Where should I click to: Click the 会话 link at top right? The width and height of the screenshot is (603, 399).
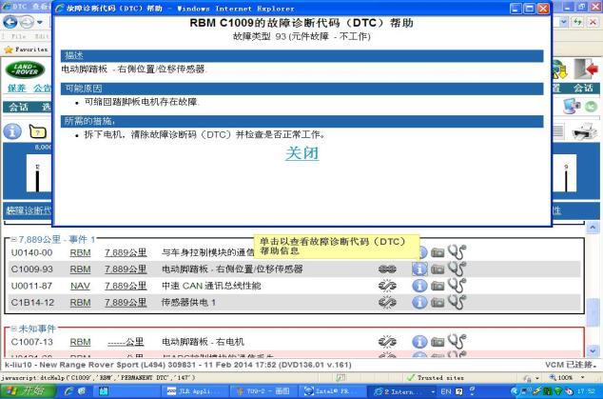[x=583, y=88]
